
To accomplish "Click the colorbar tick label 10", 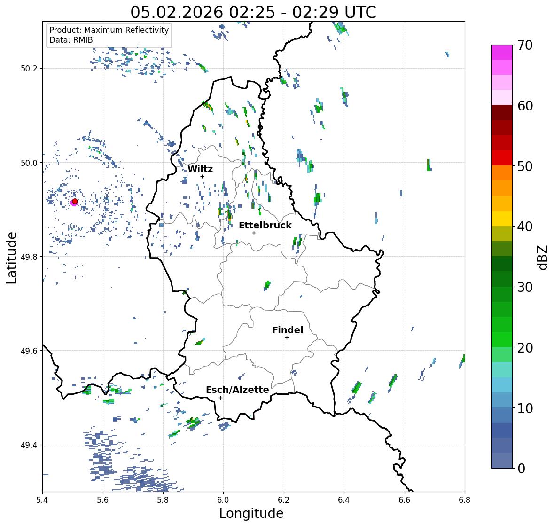I will 525,408.
